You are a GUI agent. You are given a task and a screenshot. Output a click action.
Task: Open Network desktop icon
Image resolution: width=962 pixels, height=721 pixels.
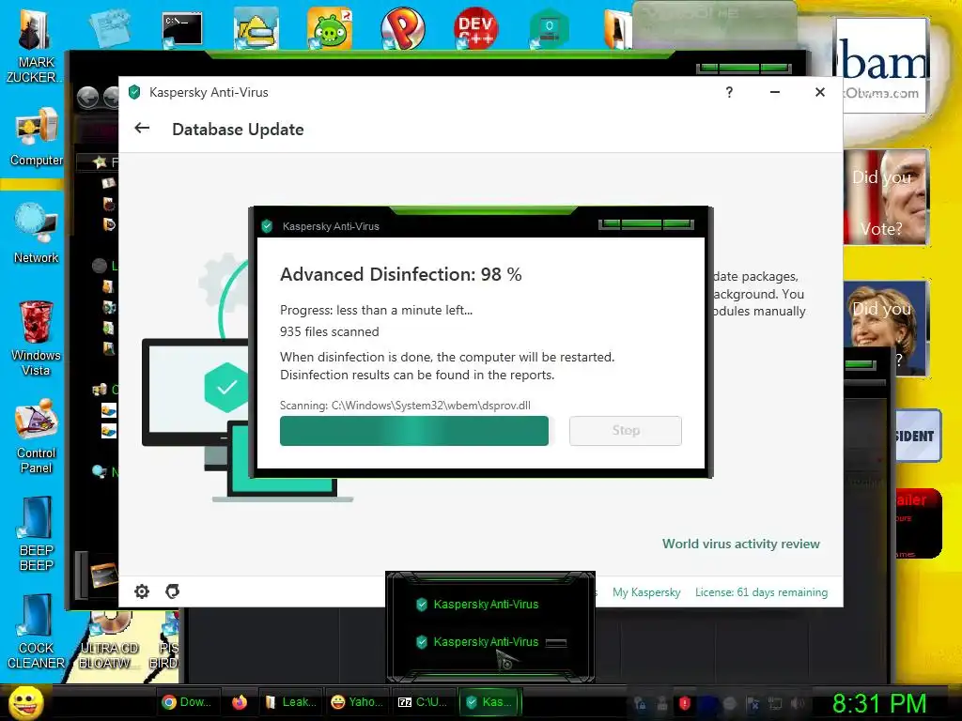coord(37,234)
